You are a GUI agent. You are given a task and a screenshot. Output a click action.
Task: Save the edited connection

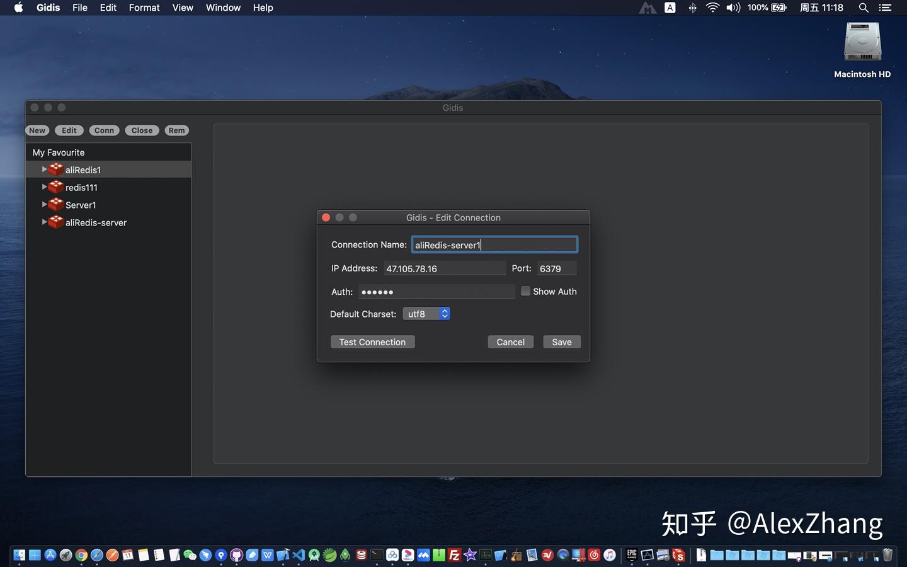point(562,342)
